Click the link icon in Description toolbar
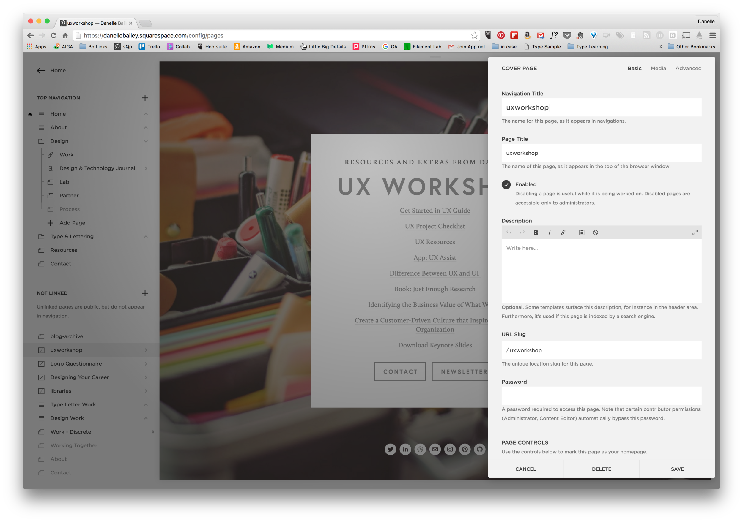The height and width of the screenshot is (522, 743). (x=563, y=232)
